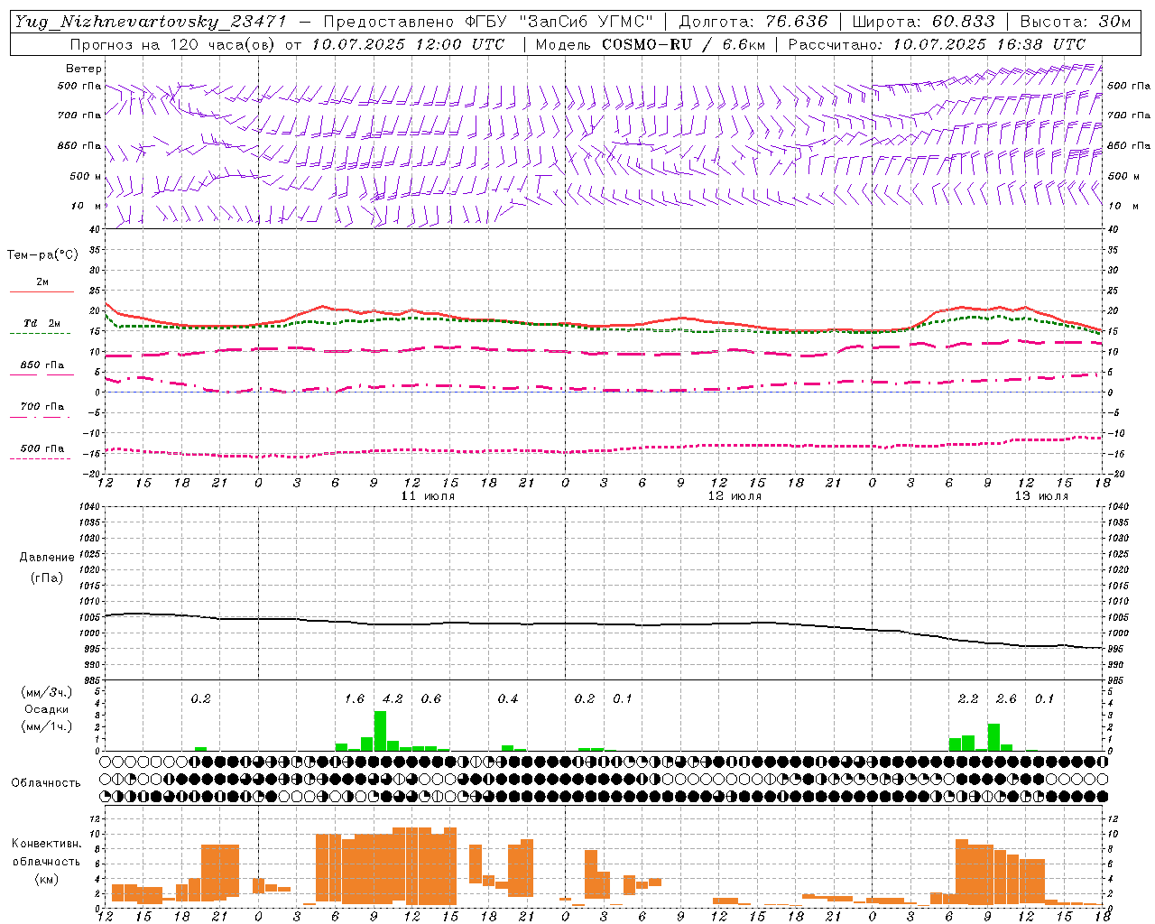
Task: Click the 2.2 precipitation amount
Action: [x=968, y=698]
